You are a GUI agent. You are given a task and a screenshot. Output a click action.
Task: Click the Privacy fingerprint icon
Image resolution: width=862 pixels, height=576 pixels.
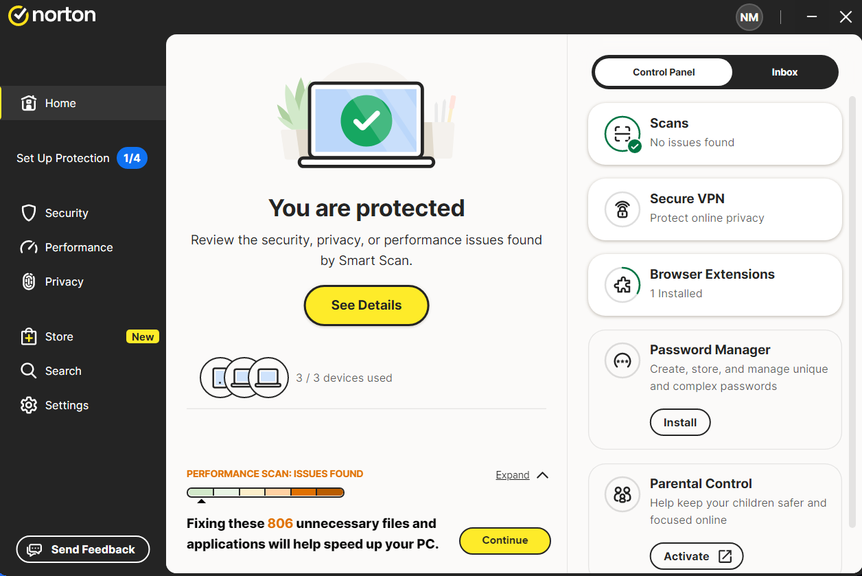pos(29,281)
